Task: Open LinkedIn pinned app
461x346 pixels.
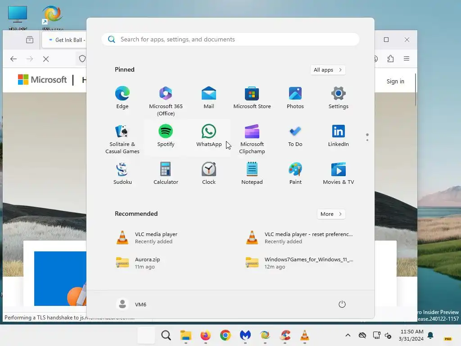Action: click(x=339, y=136)
